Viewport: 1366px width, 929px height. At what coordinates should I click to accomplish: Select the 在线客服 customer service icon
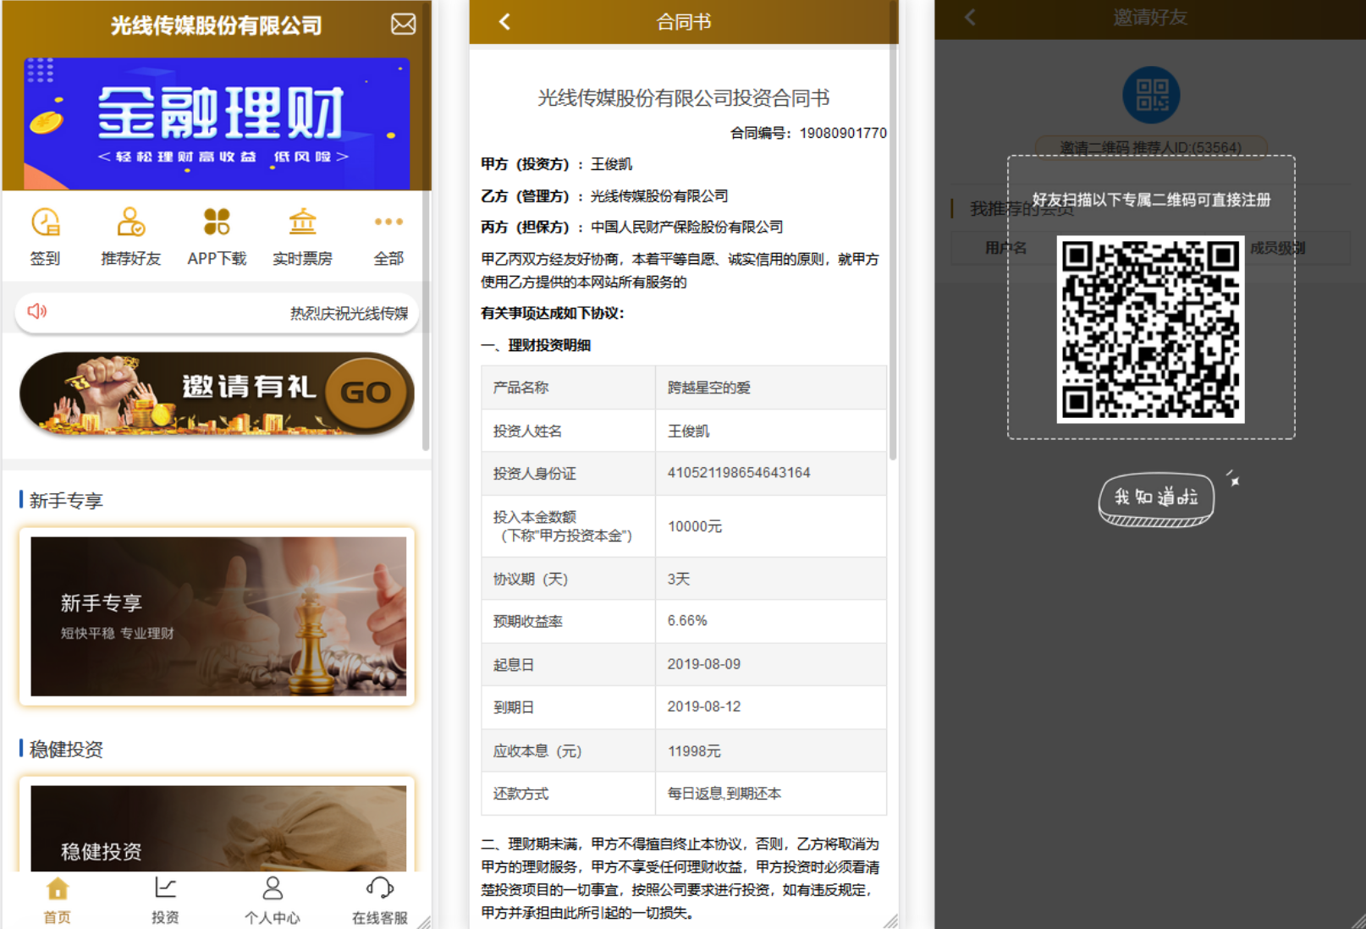[379, 897]
